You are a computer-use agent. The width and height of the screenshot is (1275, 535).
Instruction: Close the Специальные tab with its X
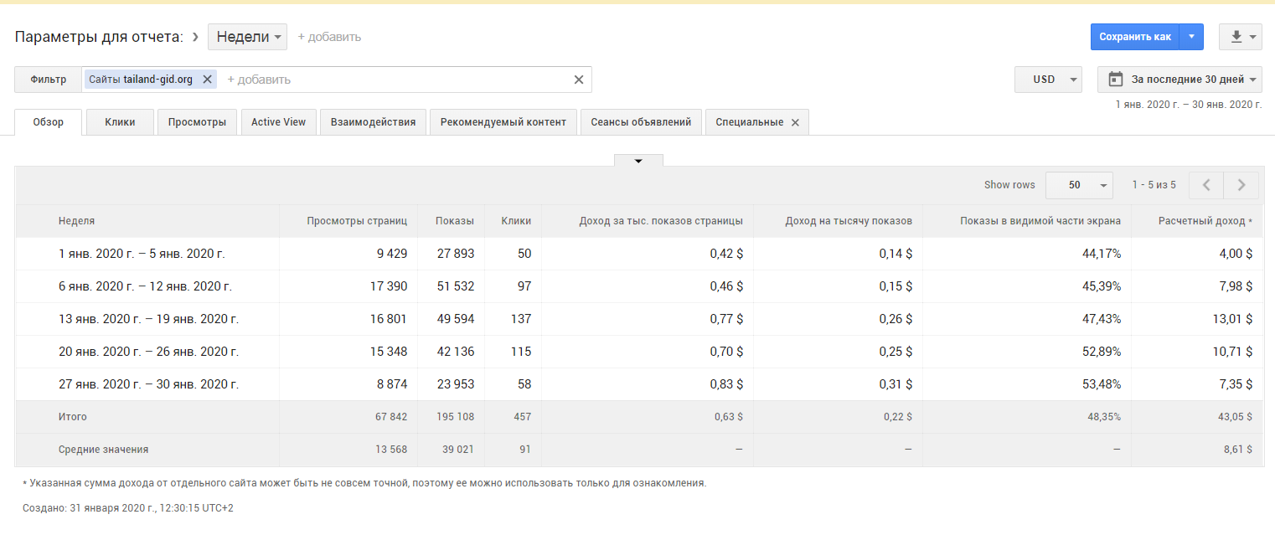(795, 122)
